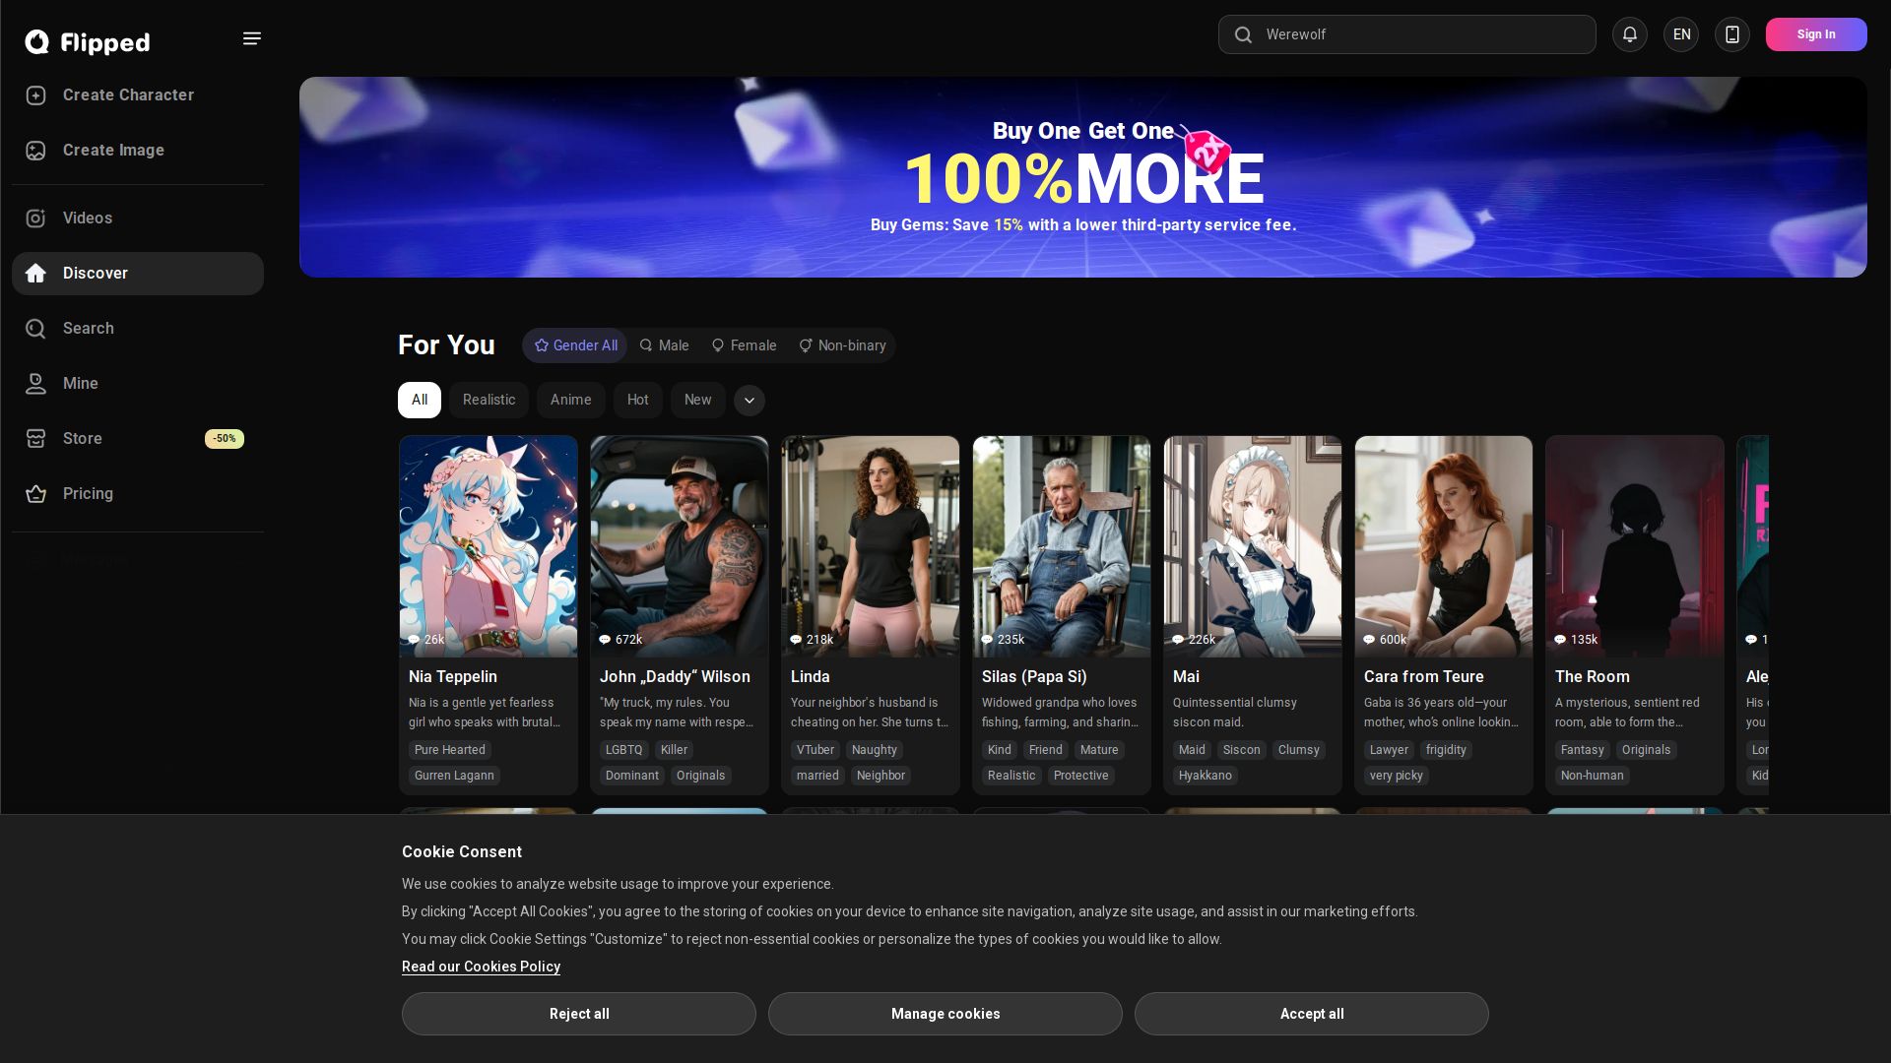Open the EN language selector

[x=1681, y=34]
